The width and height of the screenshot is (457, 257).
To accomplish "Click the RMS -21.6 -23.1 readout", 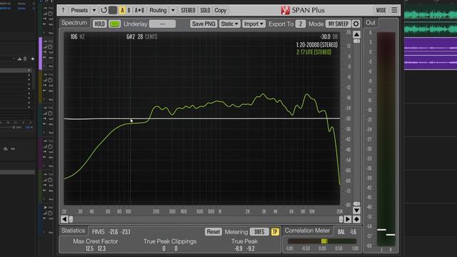I will [x=111, y=232].
